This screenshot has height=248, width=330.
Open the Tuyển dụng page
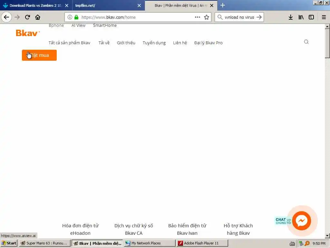pyautogui.click(x=154, y=43)
